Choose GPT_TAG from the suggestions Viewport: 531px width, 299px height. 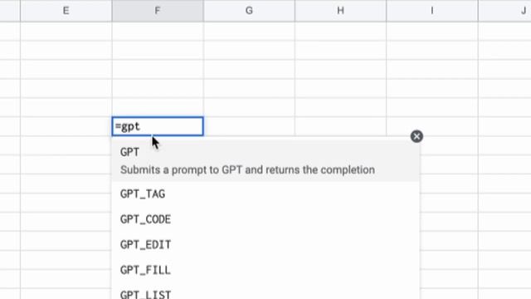pyautogui.click(x=265, y=194)
